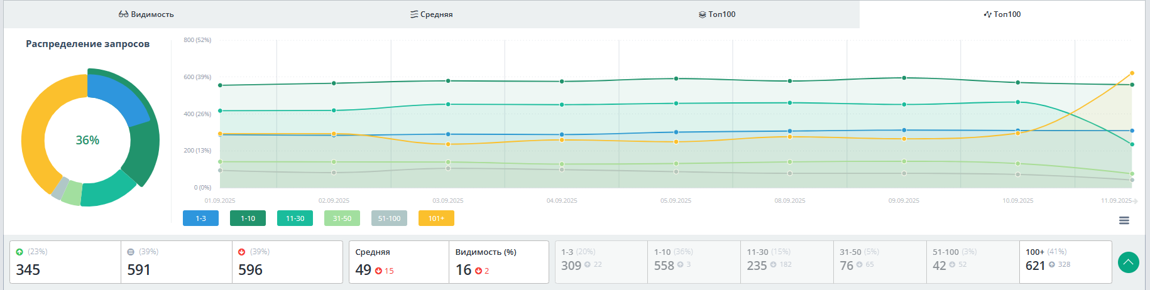Toggle the 1-10 legend series
This screenshot has width=1150, height=290.
tap(248, 218)
